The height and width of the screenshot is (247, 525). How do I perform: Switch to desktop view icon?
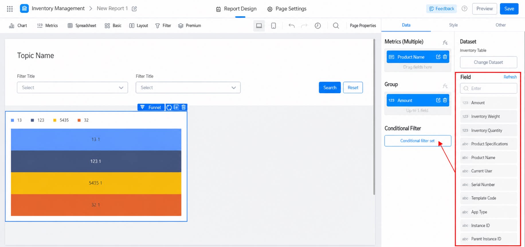(x=259, y=26)
